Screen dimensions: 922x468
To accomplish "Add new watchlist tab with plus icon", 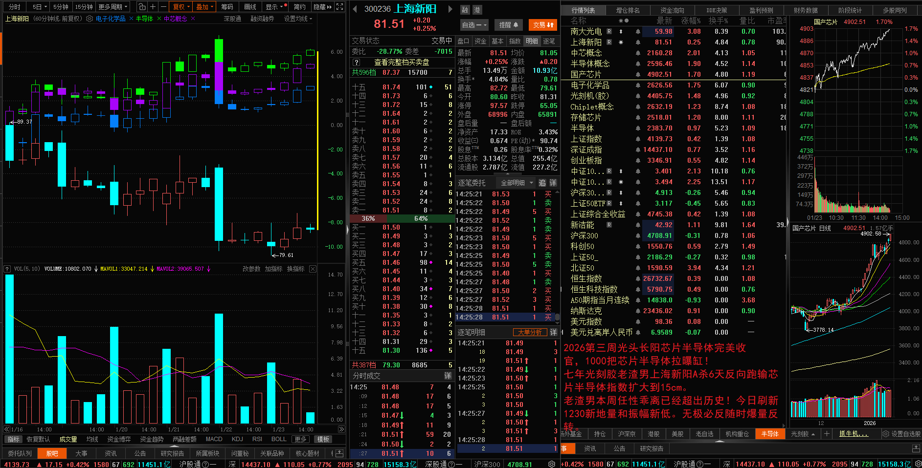I will click(827, 434).
